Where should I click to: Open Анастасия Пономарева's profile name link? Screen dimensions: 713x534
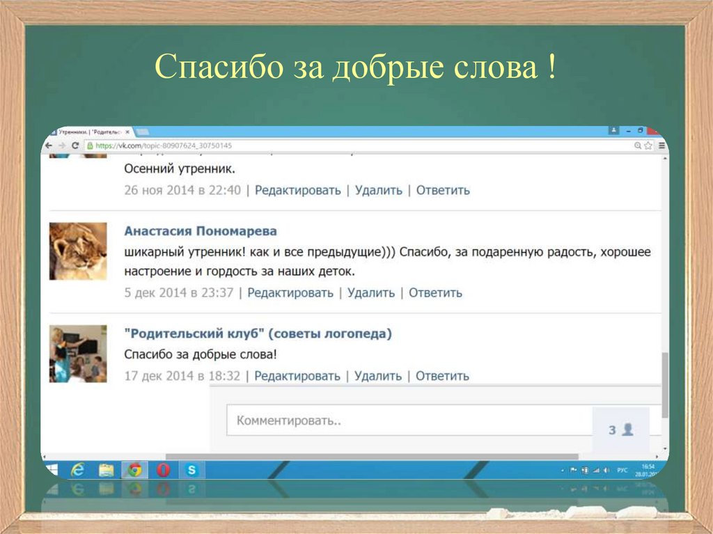(x=200, y=231)
